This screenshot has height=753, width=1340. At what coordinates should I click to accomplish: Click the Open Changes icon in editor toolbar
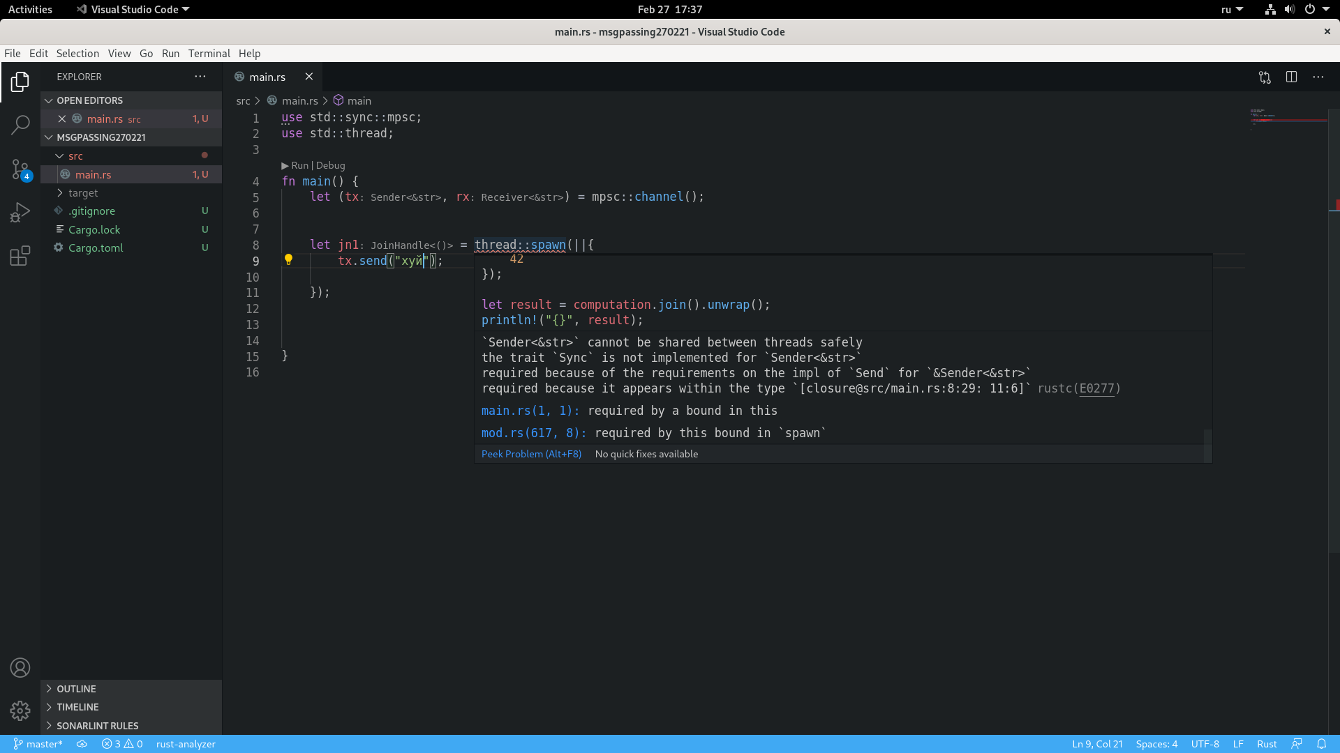pos(1265,77)
